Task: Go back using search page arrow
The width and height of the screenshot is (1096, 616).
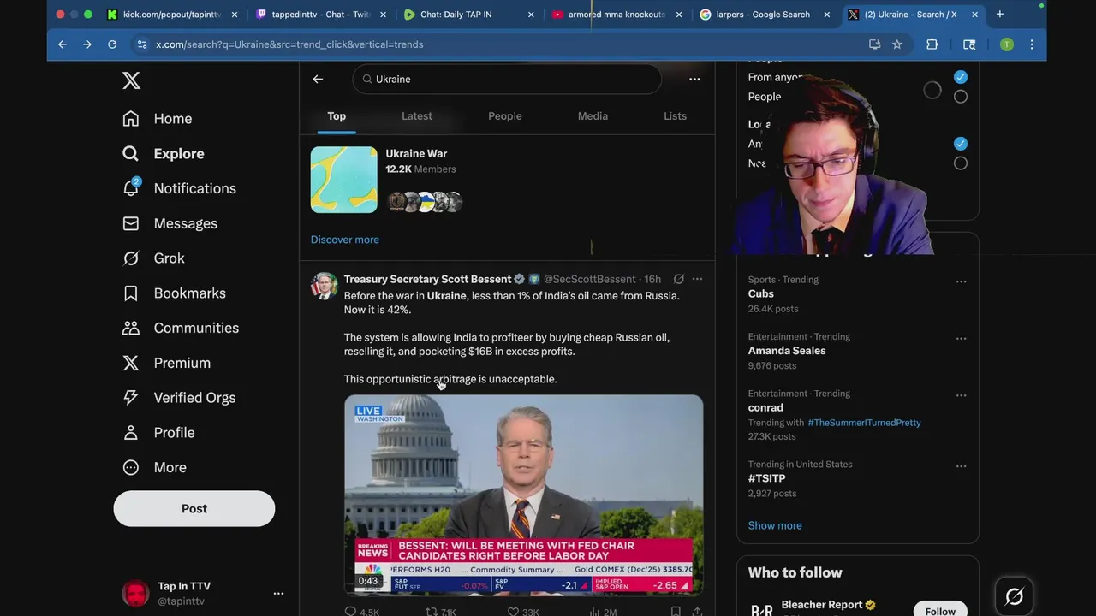Action: (318, 79)
